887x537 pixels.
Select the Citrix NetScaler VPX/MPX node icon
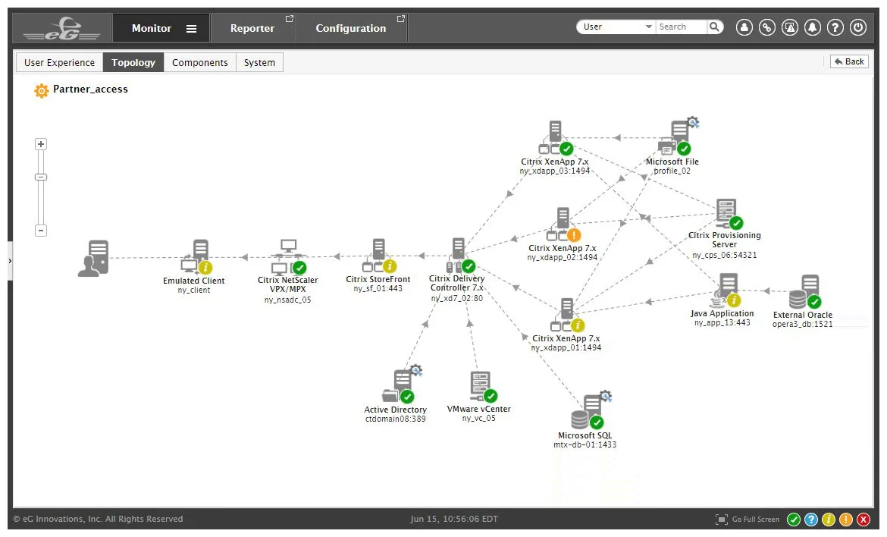coord(289,256)
